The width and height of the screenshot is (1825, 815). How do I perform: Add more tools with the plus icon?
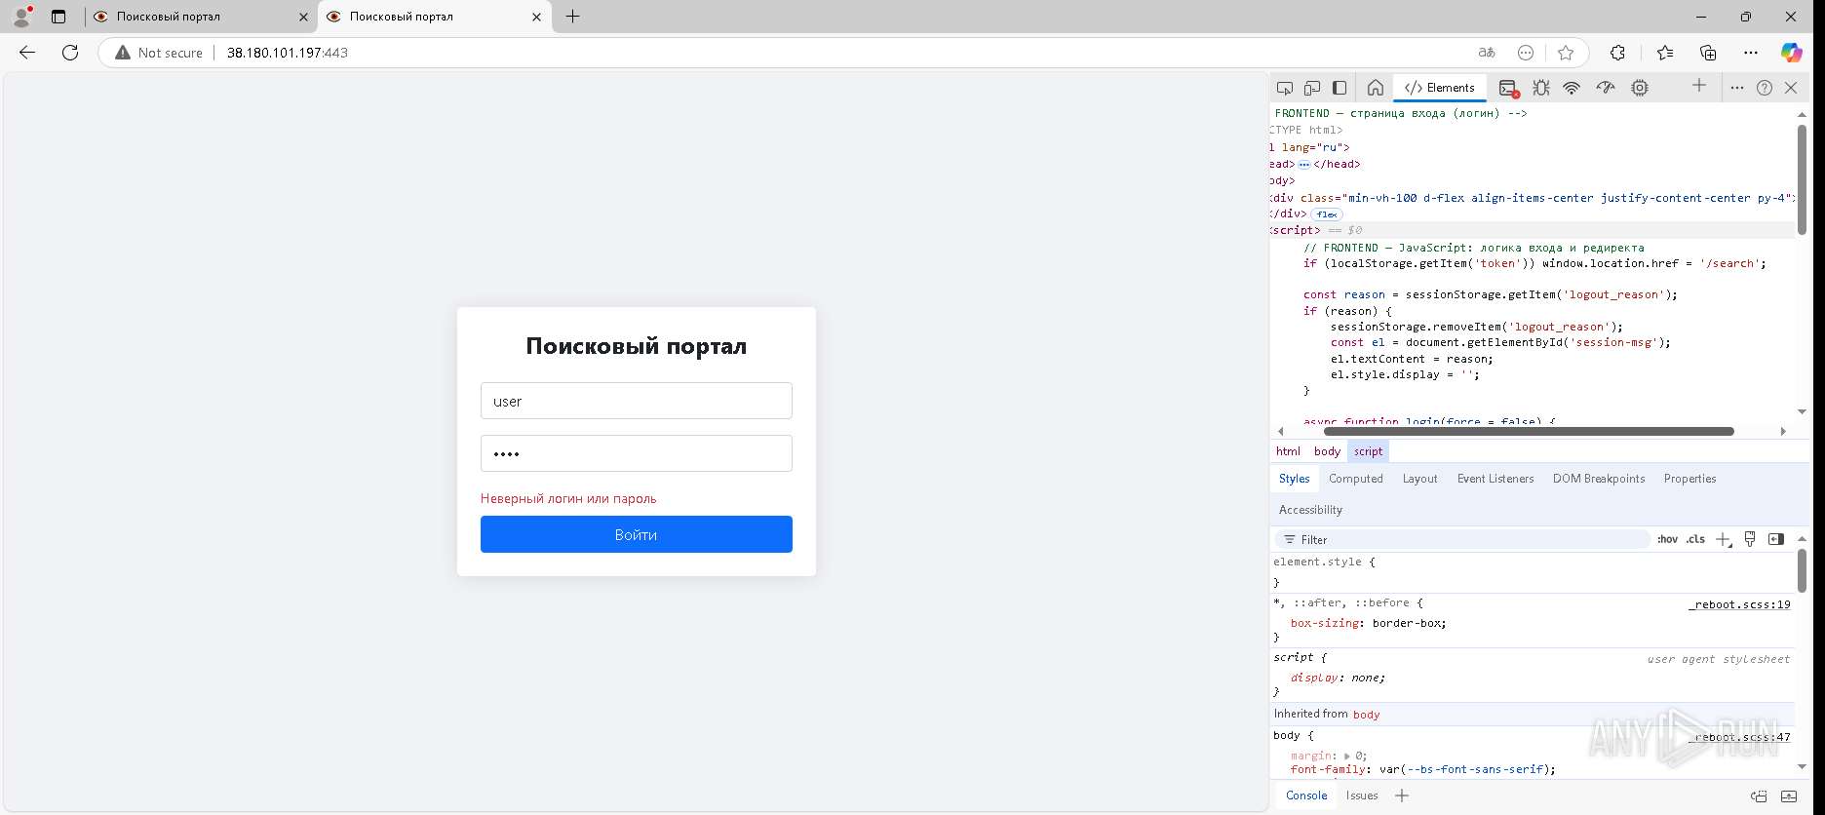point(1699,86)
